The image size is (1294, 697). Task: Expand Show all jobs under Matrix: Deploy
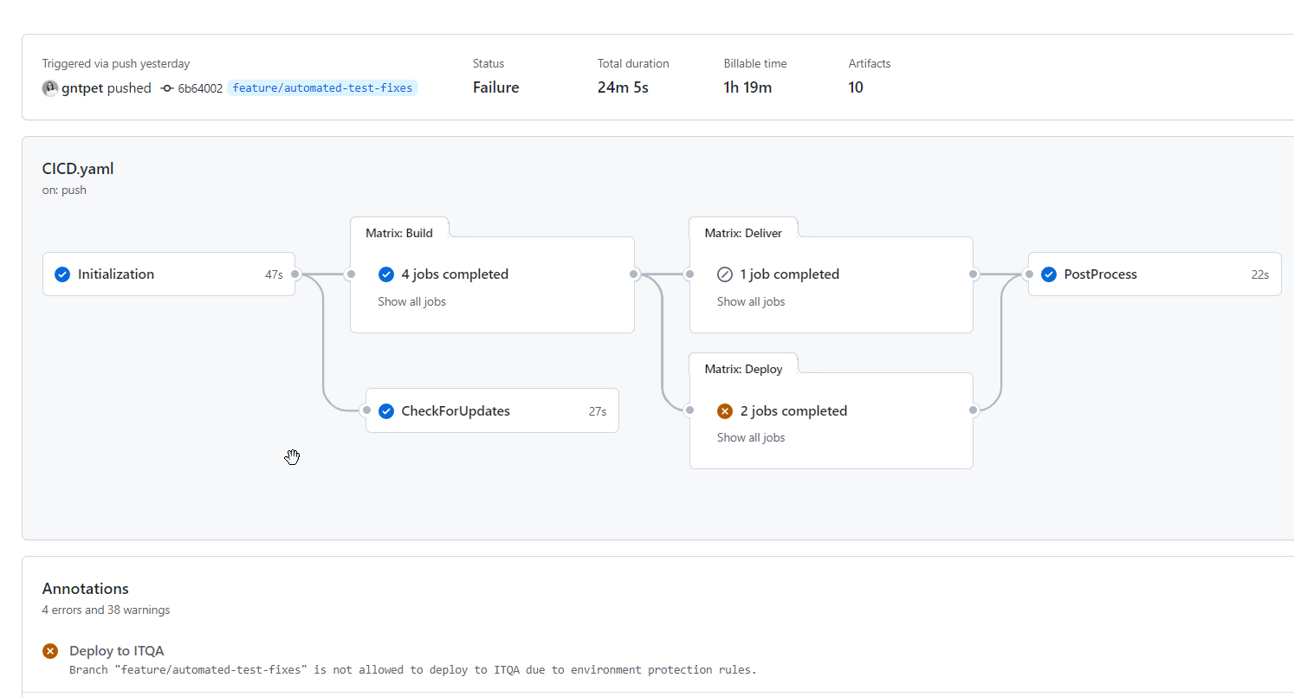[x=750, y=437]
